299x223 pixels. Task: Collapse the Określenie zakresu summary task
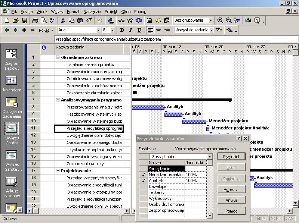point(58,57)
